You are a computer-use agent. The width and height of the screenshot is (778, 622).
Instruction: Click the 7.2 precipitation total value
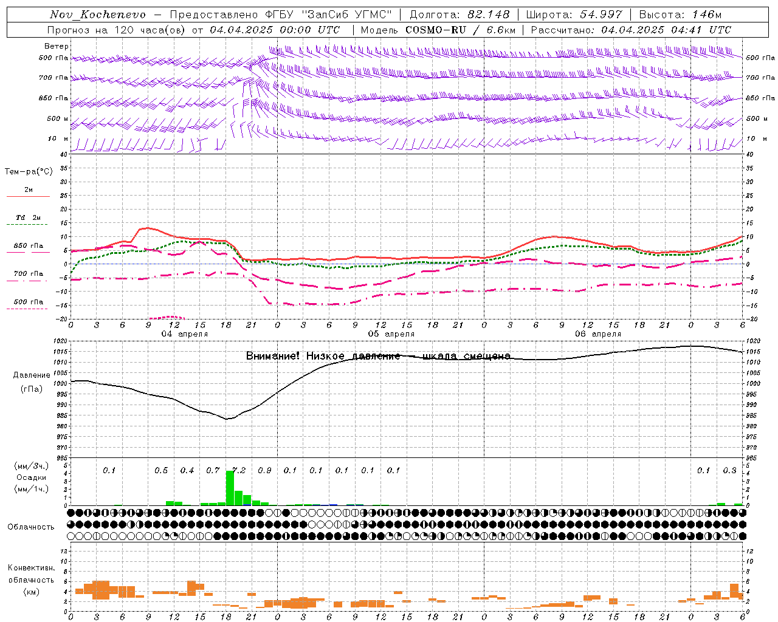239,470
